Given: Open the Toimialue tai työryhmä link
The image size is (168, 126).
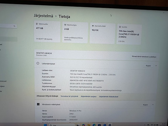Looking at the screenshot, I should click(69, 96).
